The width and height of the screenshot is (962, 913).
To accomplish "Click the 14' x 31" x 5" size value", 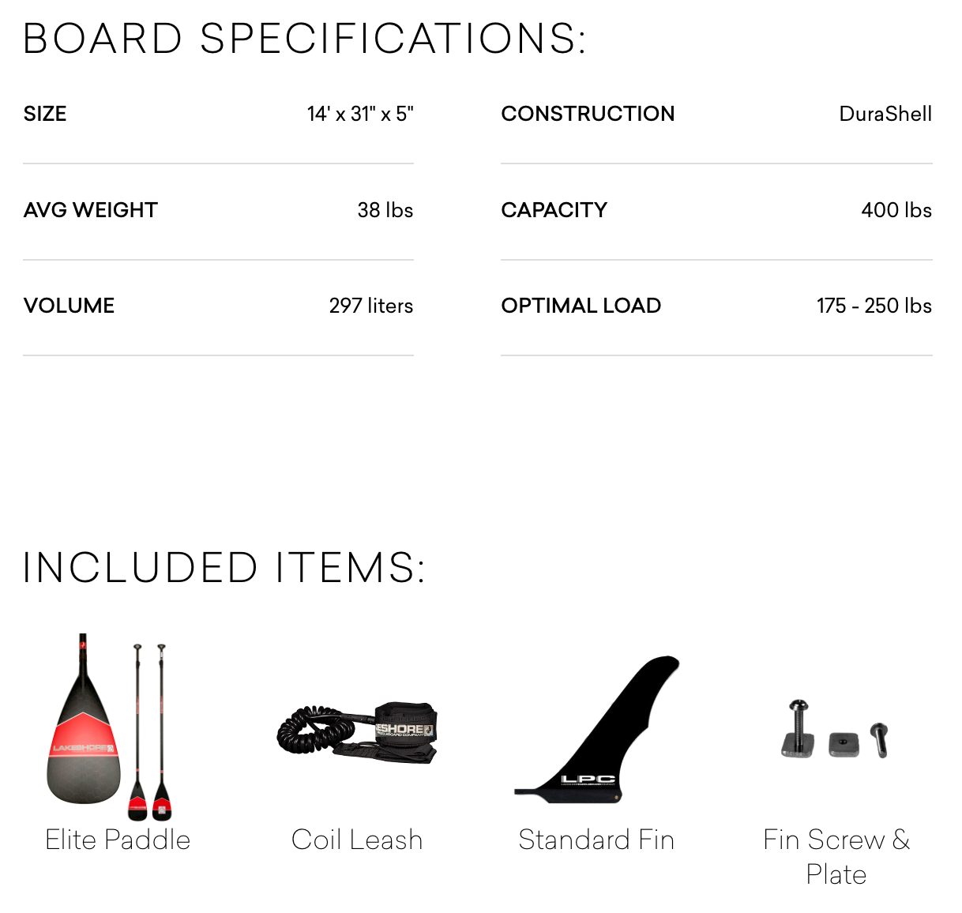I will click(x=360, y=114).
